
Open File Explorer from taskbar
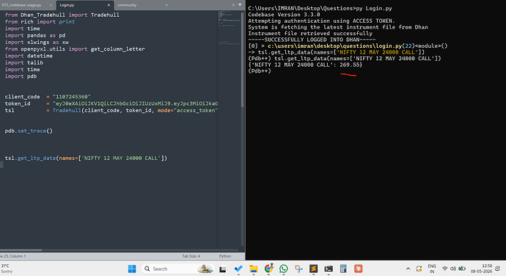[x=254, y=269]
